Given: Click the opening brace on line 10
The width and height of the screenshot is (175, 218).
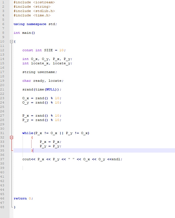Looking at the screenshot, I should tap(15, 42).
